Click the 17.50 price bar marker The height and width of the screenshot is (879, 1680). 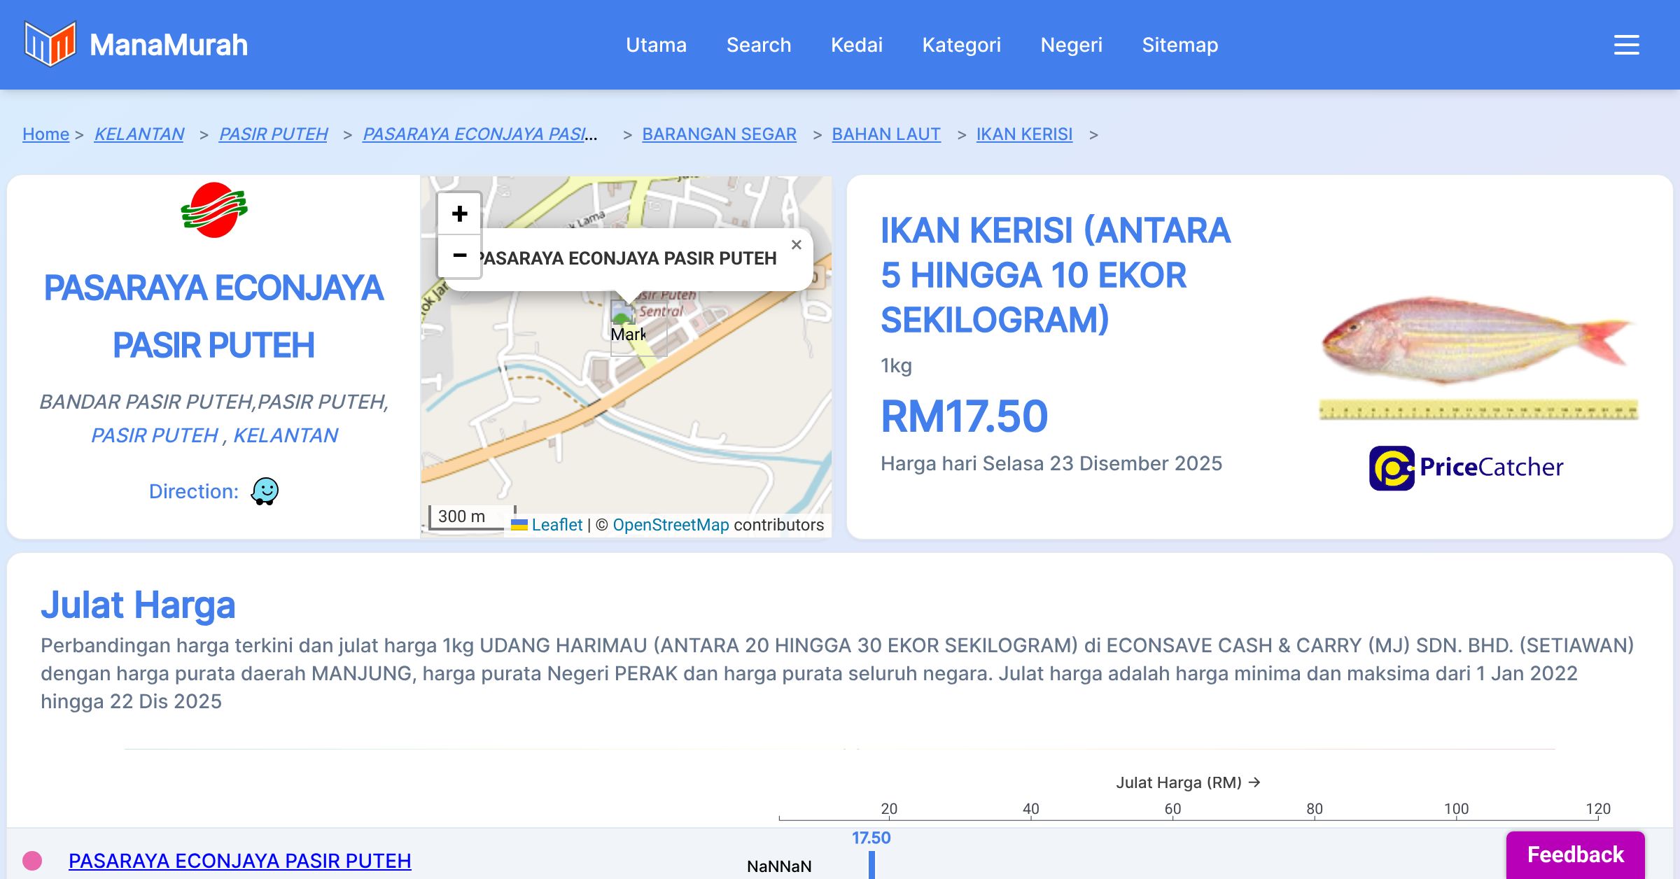point(871,864)
